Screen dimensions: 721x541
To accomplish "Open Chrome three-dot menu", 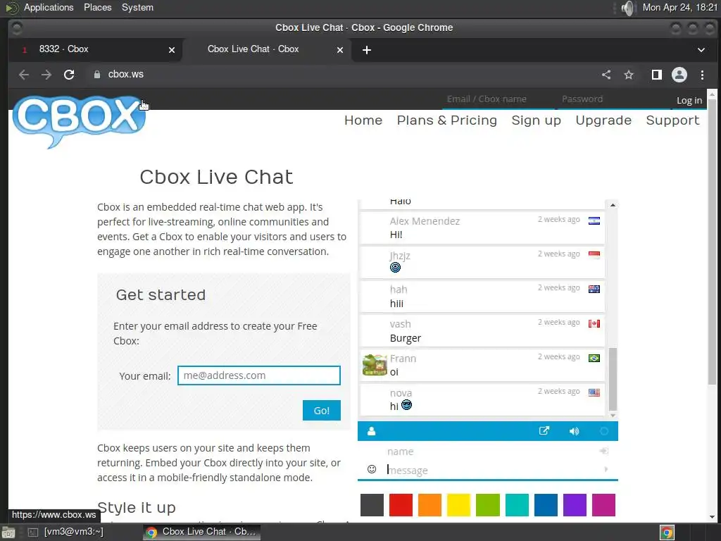I will pyautogui.click(x=702, y=75).
